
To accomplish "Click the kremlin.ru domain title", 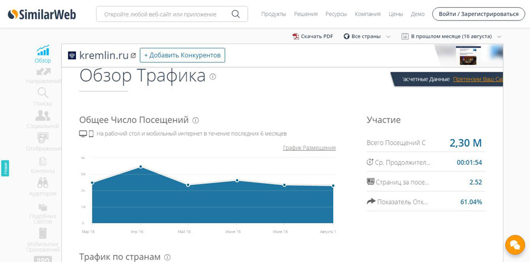I will (104, 55).
